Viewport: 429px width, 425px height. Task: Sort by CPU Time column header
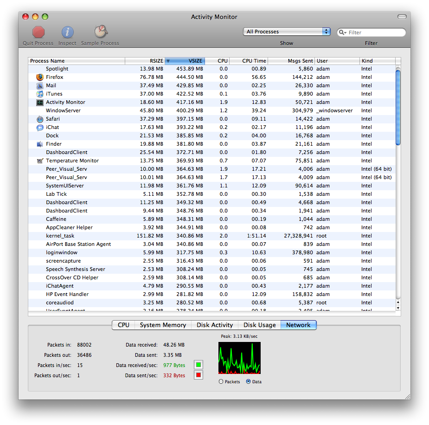[249, 61]
